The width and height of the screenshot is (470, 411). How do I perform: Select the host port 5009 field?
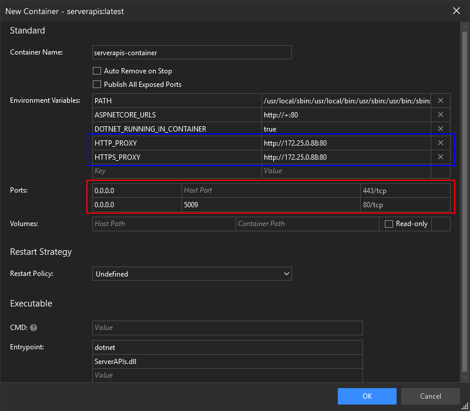click(270, 205)
